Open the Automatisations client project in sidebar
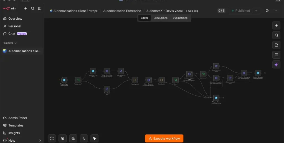Screen dimensions: 284x143 [x=22, y=51]
